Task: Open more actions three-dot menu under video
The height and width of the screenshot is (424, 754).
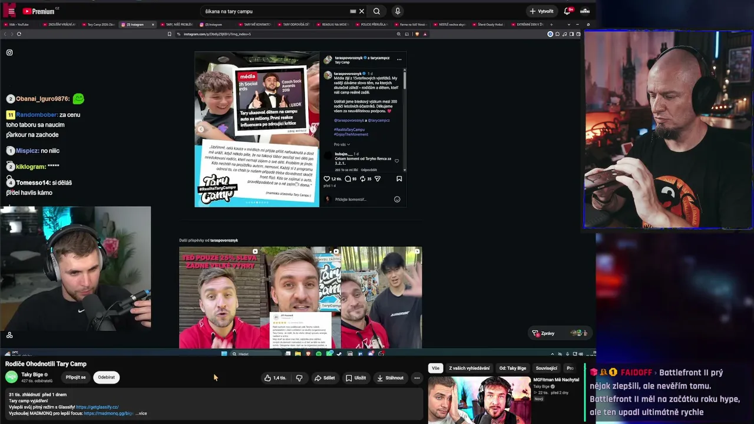Action: pos(416,378)
